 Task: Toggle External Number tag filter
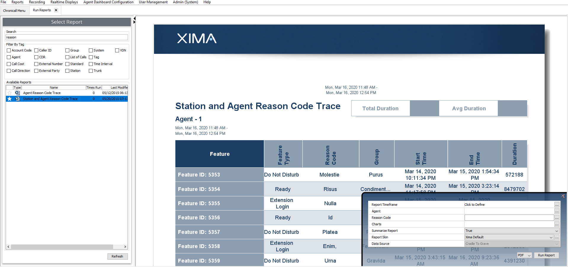pyautogui.click(x=36, y=64)
